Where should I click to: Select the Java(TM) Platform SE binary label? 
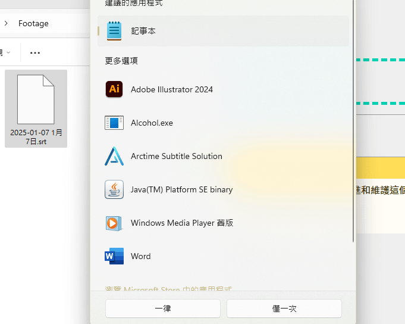pyautogui.click(x=181, y=189)
